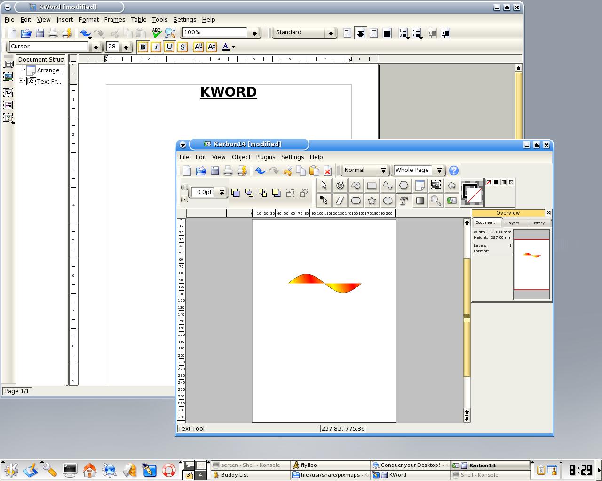The height and width of the screenshot is (481, 602).
Task: Click the Find magnifier icon in KWord
Action: [x=170, y=32]
